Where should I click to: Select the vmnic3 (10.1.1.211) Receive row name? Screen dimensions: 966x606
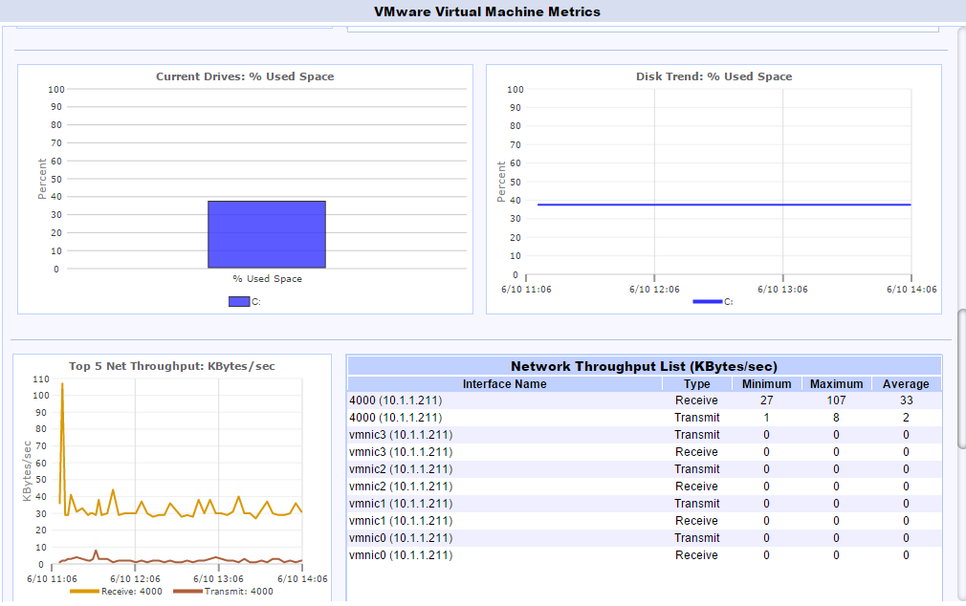point(401,452)
